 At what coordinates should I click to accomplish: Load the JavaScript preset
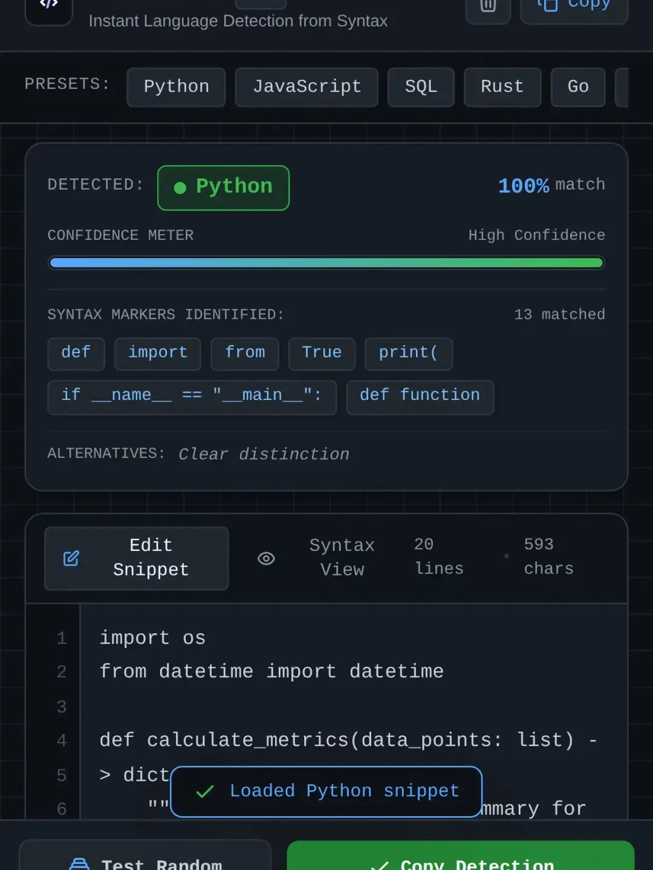pos(307,87)
